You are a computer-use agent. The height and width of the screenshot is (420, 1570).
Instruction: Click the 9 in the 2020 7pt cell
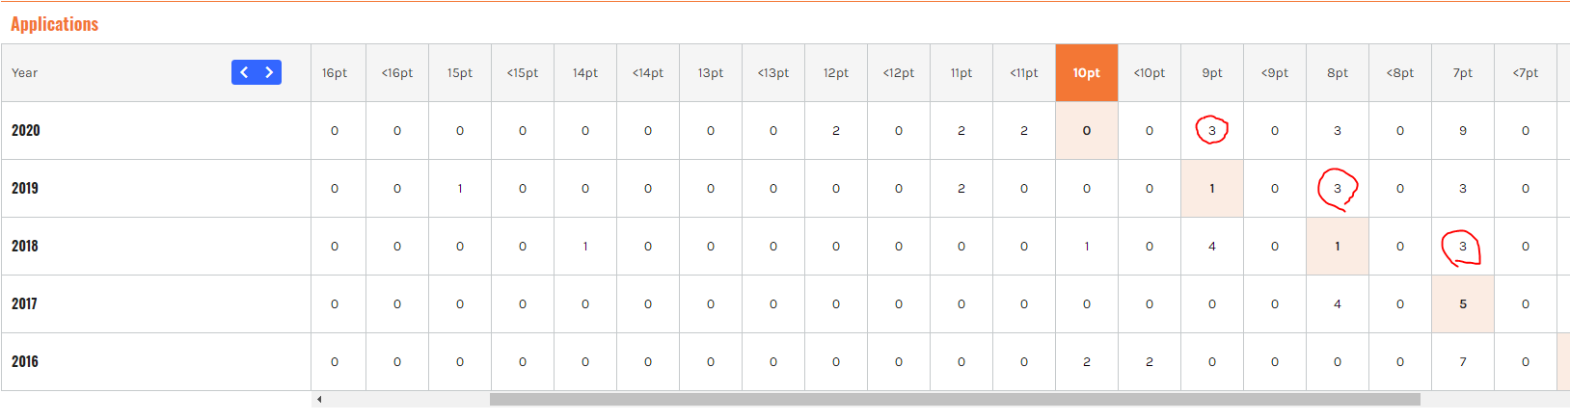1463,130
